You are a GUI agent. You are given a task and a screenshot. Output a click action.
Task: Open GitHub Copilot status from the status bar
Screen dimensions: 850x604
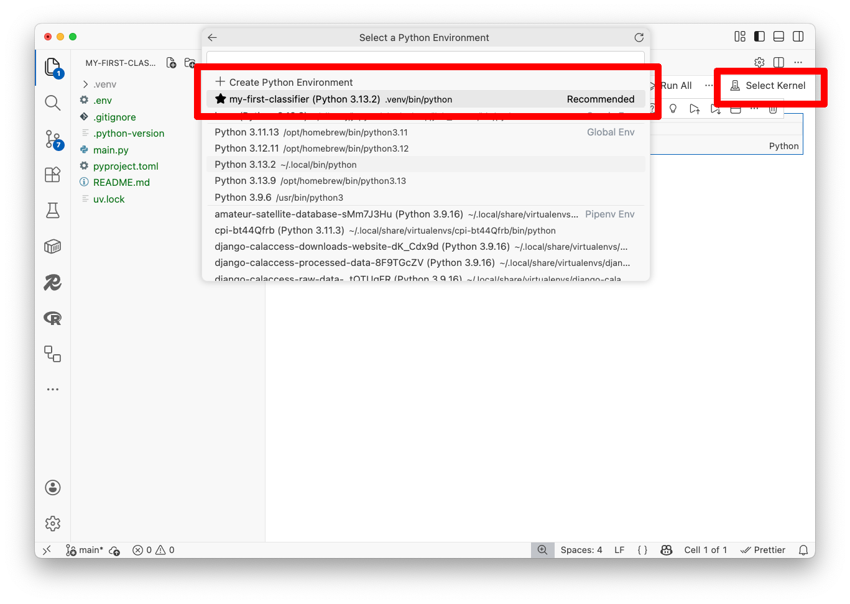[x=666, y=549]
